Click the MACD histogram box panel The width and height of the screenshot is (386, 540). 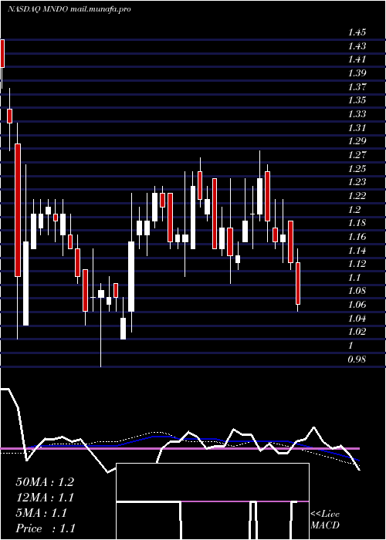pos(212,501)
